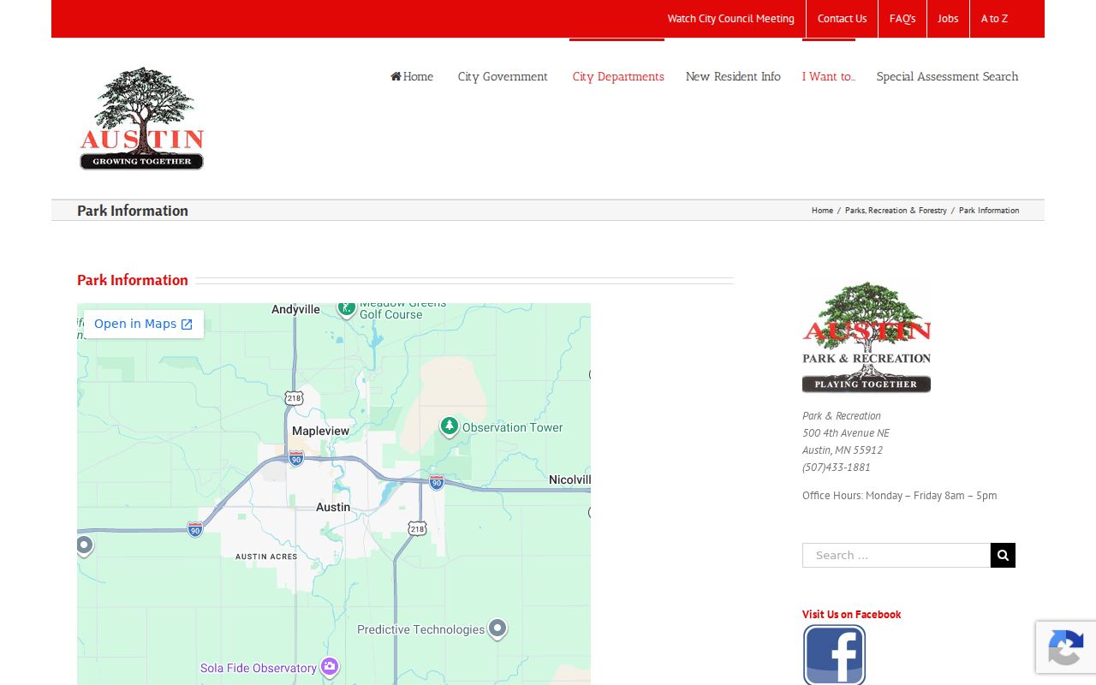The height and width of the screenshot is (685, 1096).
Task: Click the Sola Fide Observatory marker
Action: point(330,666)
